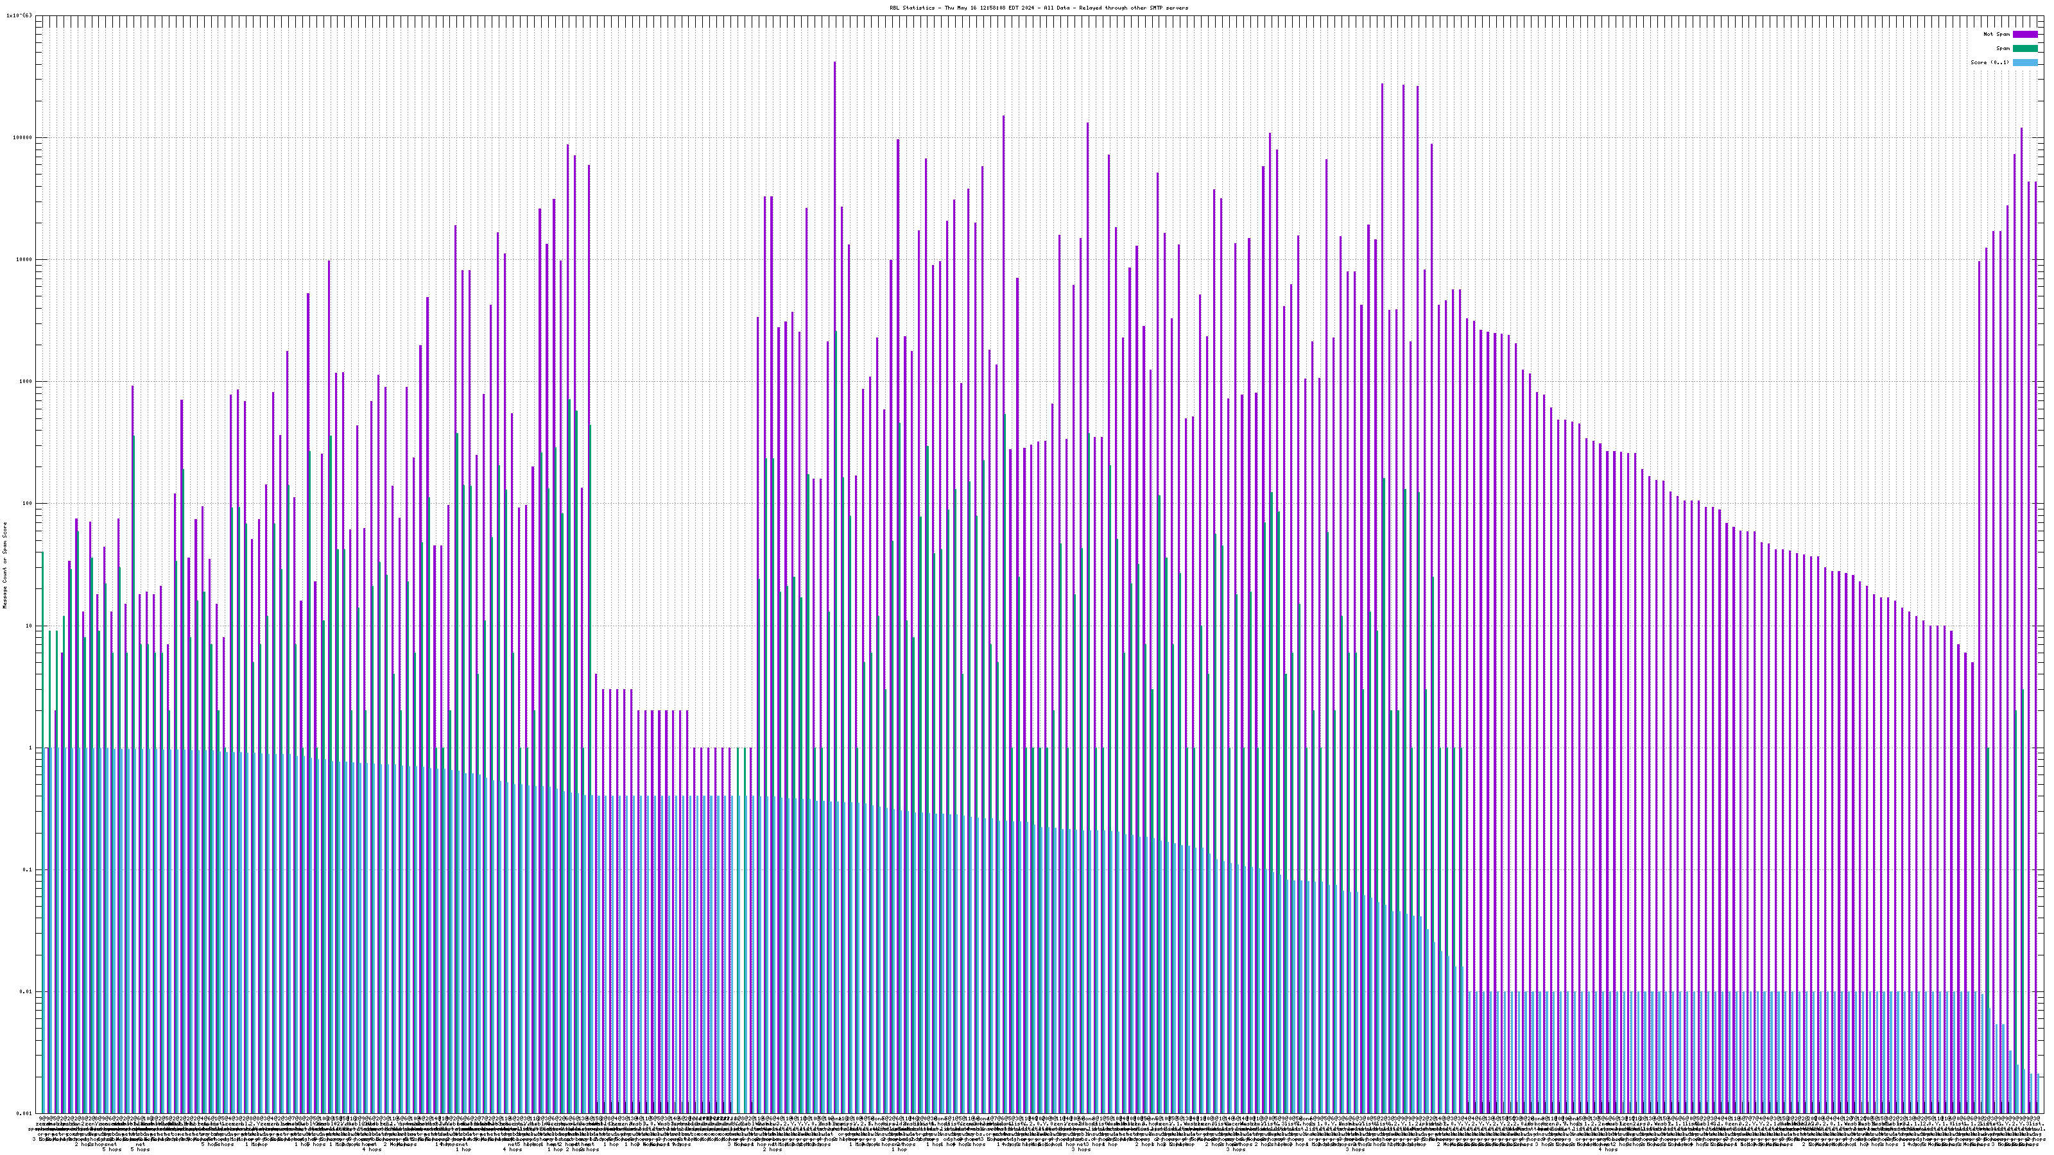Viewport: 2054px width, 1155px height.
Task: Click the 1x10^(6) top axis label
Action: 19,16
